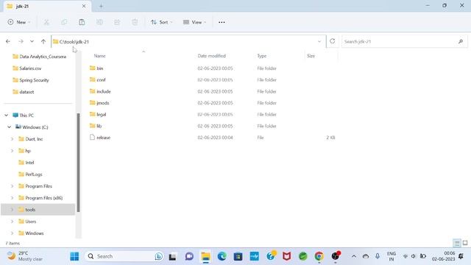The image size is (471, 265).
Task: Switch to the details view layout icon
Action: click(456, 243)
